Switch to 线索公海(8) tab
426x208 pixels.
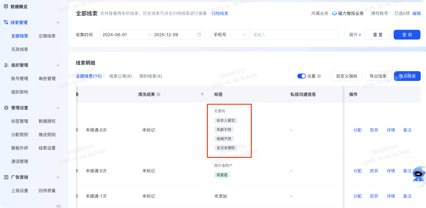click(x=120, y=76)
